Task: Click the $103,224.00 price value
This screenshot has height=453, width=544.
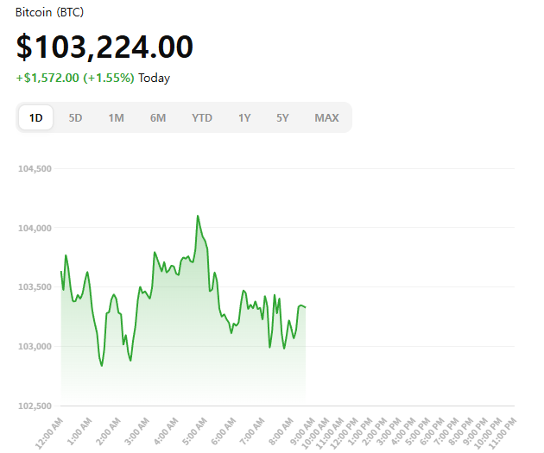Action: tap(104, 47)
